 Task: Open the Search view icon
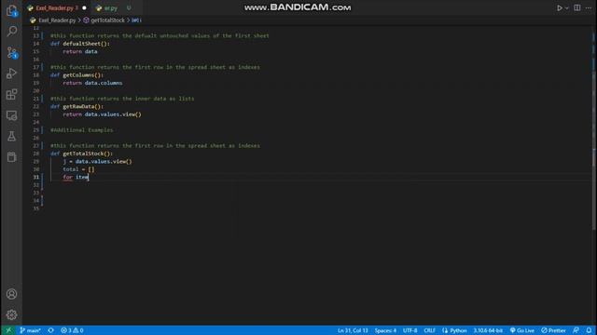pyautogui.click(x=11, y=31)
